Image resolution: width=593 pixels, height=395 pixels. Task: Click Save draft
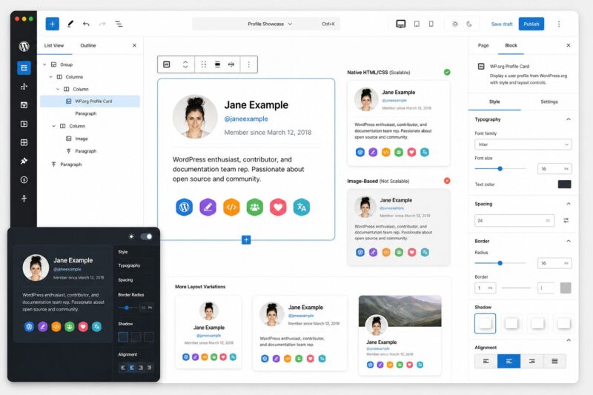coord(502,24)
